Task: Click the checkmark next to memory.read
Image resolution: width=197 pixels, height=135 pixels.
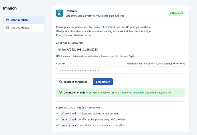Action: point(58,125)
